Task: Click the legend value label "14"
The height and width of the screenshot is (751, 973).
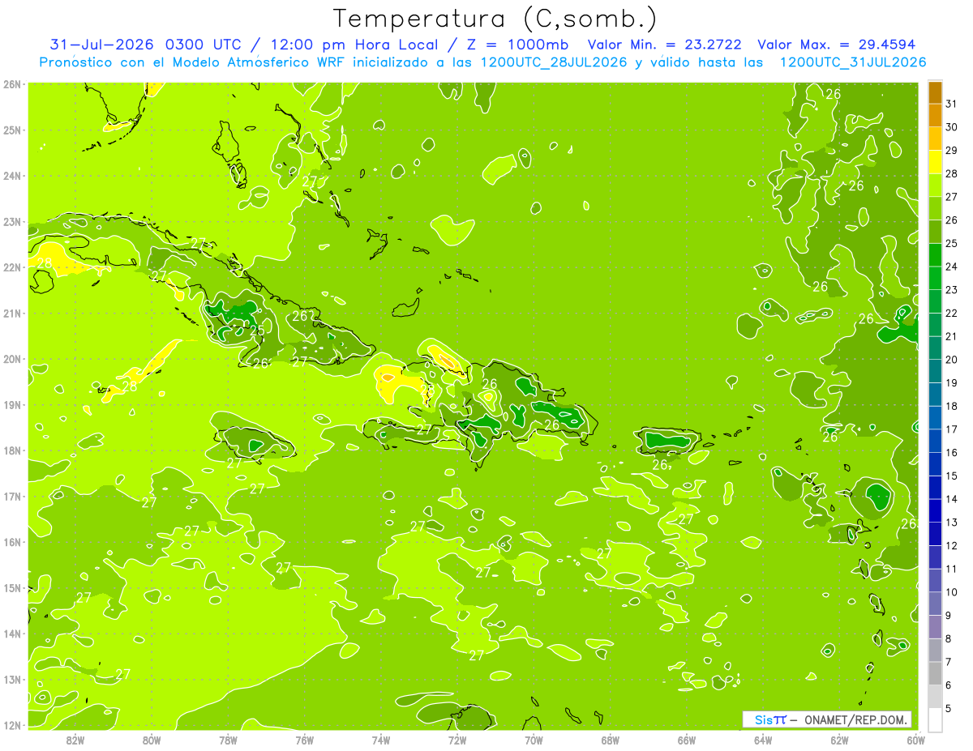Action: (x=951, y=499)
